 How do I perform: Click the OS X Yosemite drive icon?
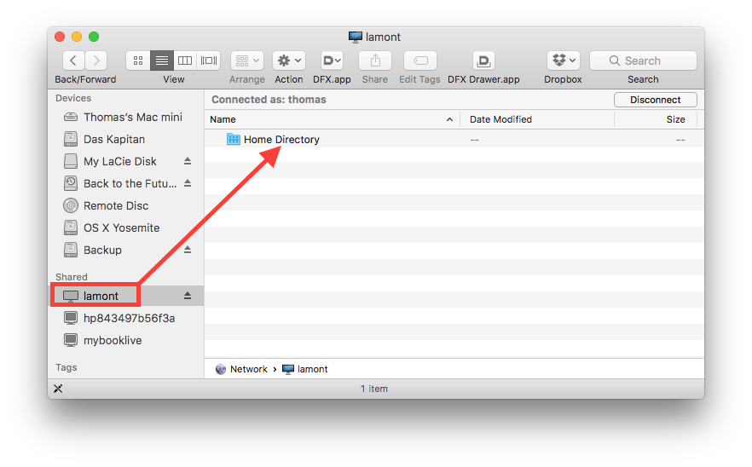(71, 228)
